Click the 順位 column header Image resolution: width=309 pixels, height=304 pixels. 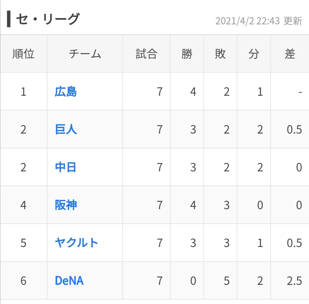click(23, 54)
